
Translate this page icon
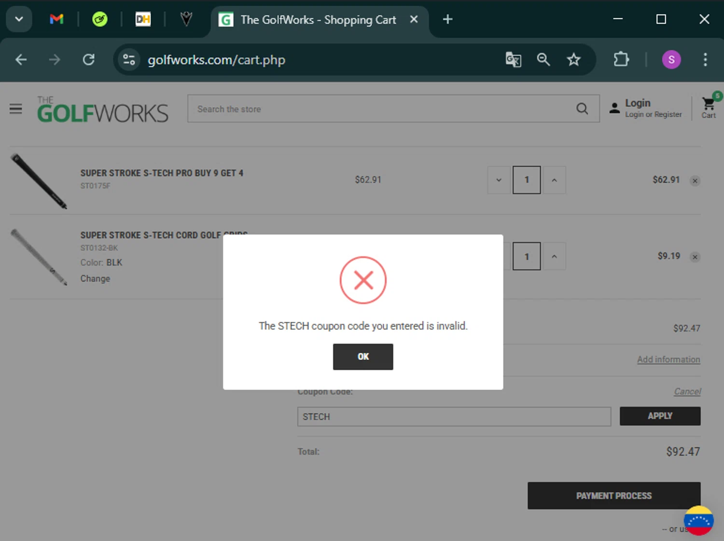pyautogui.click(x=513, y=60)
